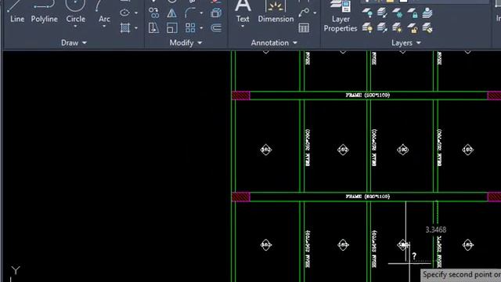501x282 pixels.
Task: Click the 3.3468 dynamic input value
Action: click(436, 230)
